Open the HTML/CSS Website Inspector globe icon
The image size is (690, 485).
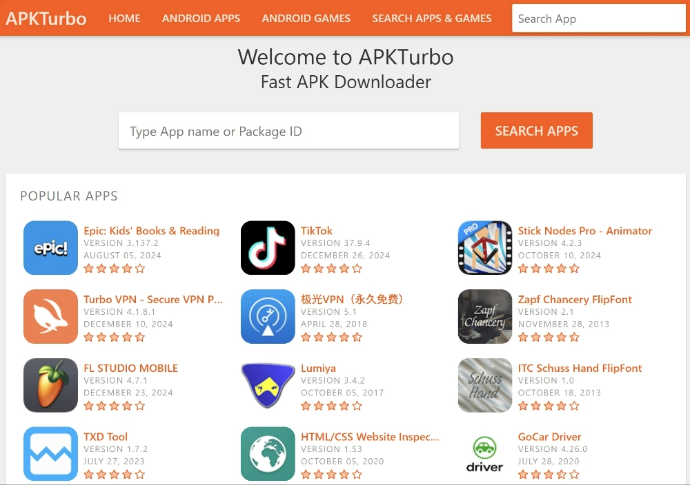click(267, 453)
